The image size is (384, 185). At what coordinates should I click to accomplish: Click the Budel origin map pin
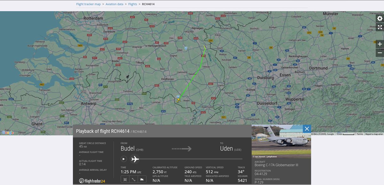pos(178,96)
